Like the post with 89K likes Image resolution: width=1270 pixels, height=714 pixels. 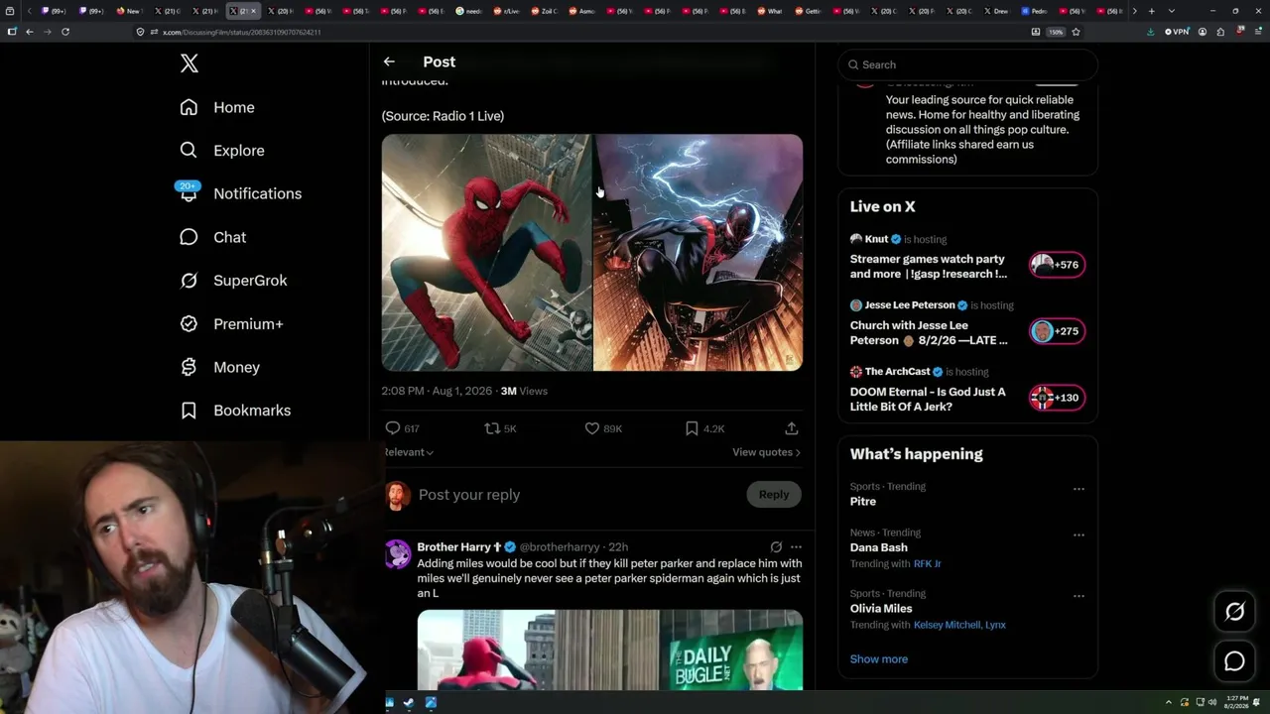pos(592,428)
